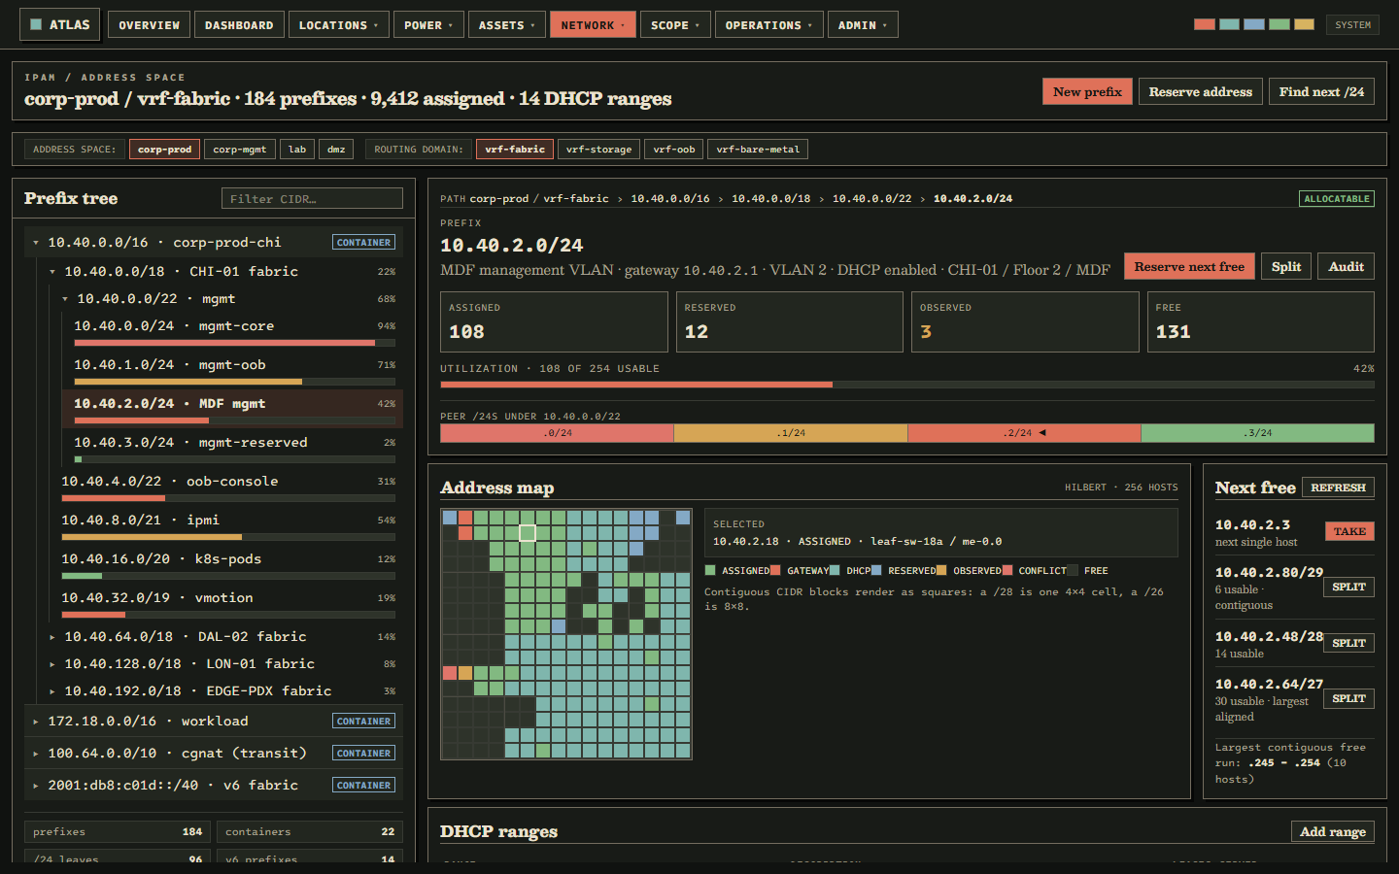Image resolution: width=1399 pixels, height=874 pixels.
Task: Click Find next /24 button
Action: pyautogui.click(x=1321, y=91)
